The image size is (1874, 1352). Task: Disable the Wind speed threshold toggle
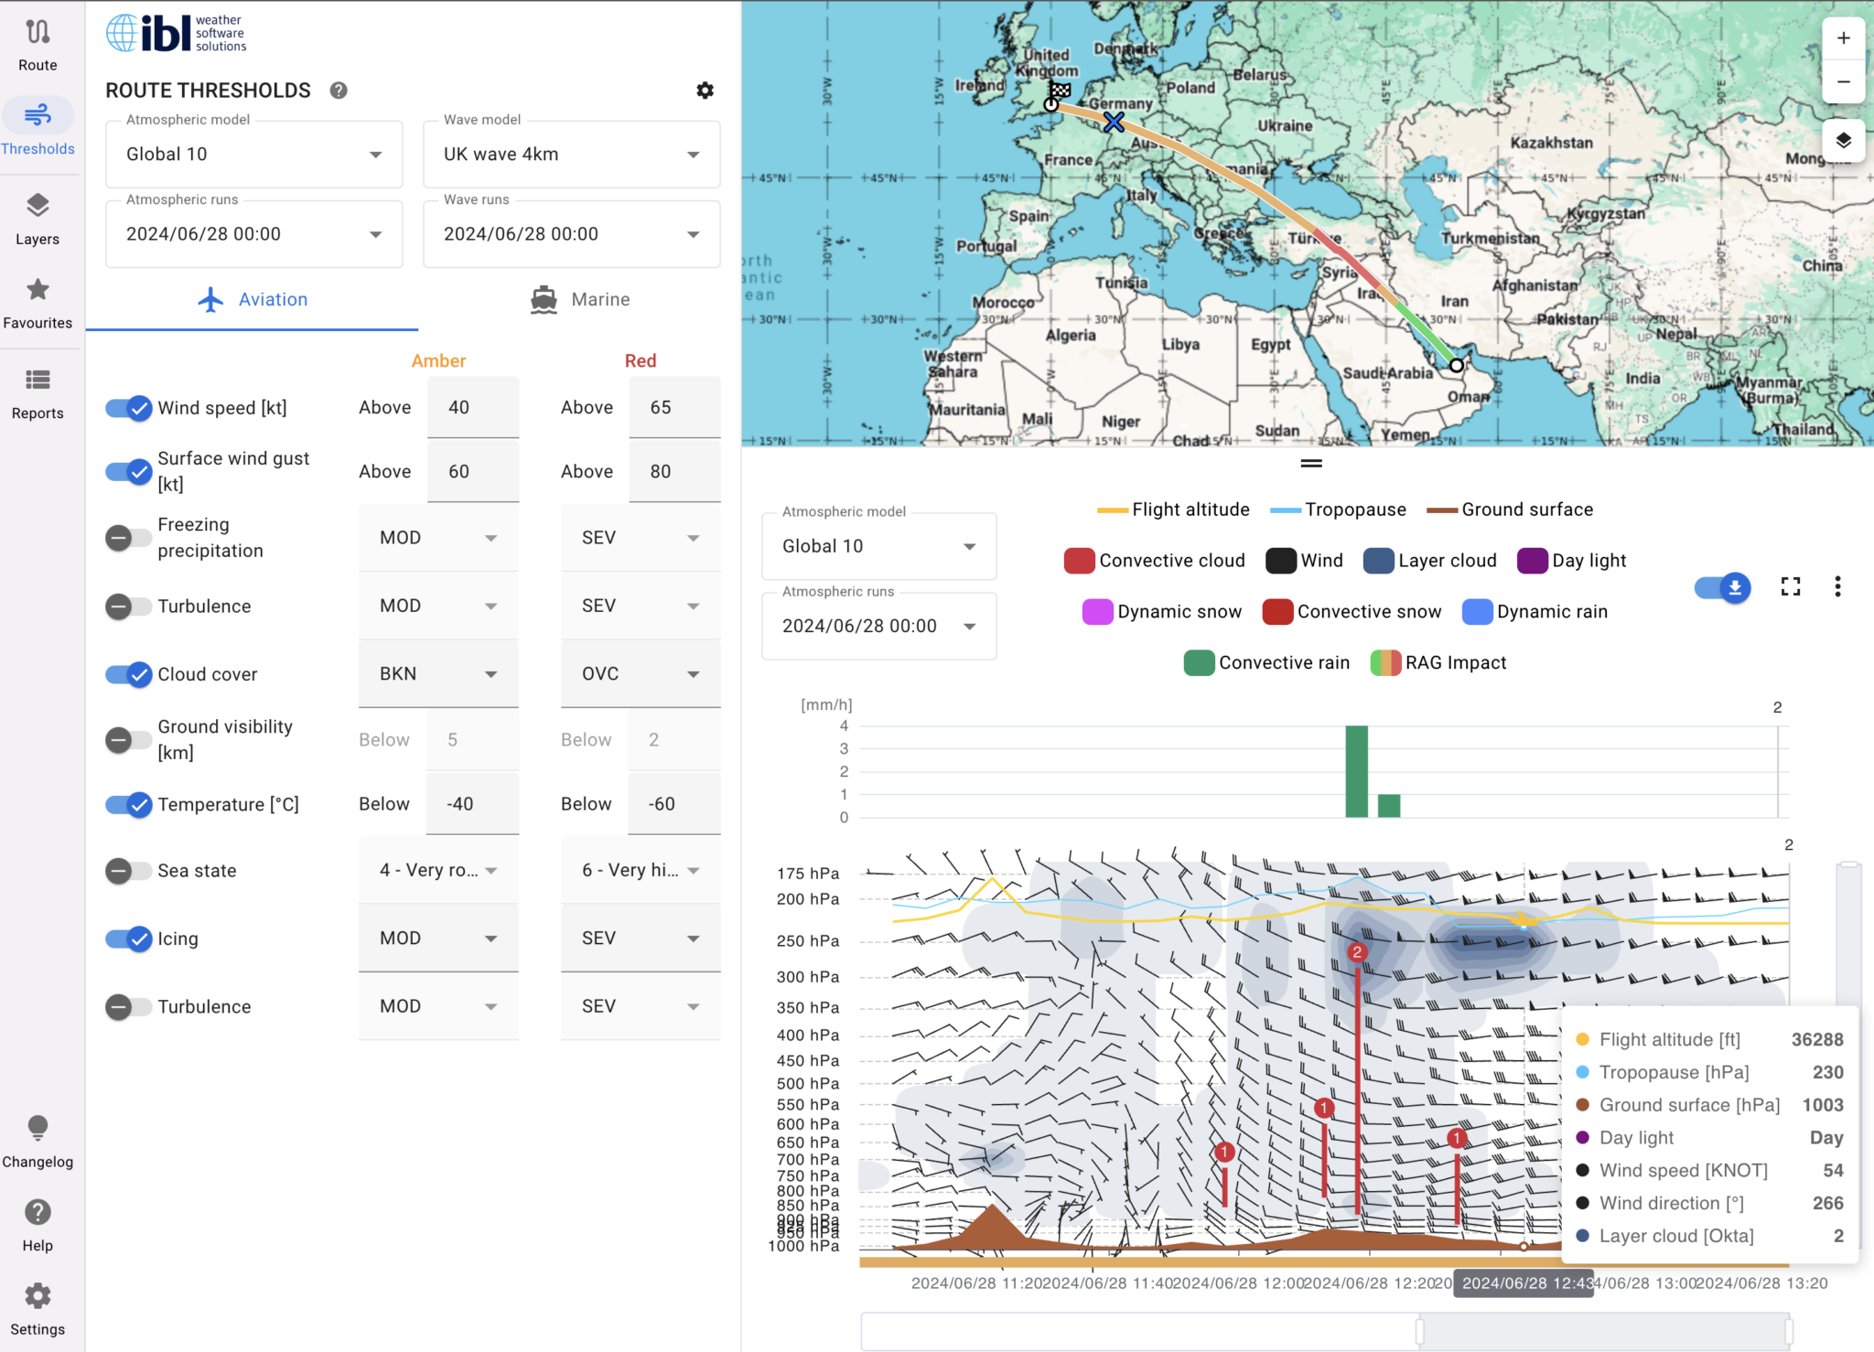pos(129,408)
